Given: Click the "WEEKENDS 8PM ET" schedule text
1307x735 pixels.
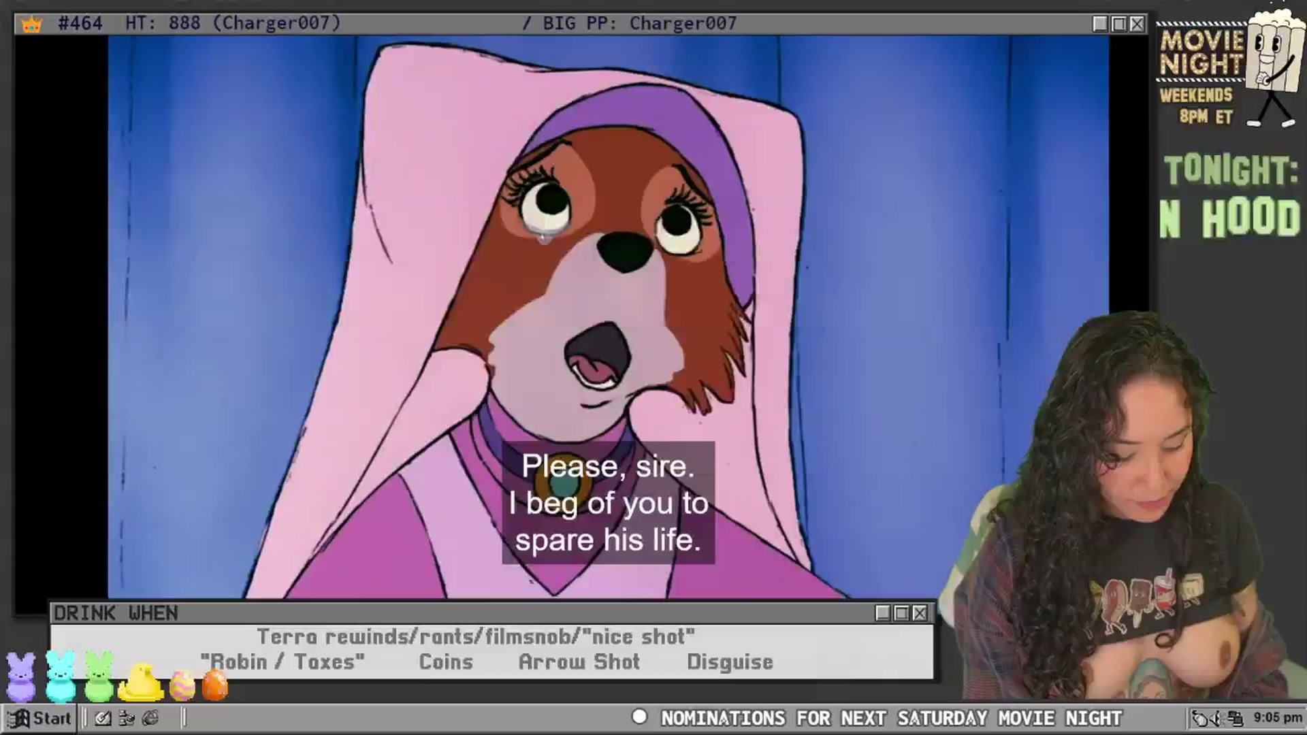Looking at the screenshot, I should pos(1197,105).
